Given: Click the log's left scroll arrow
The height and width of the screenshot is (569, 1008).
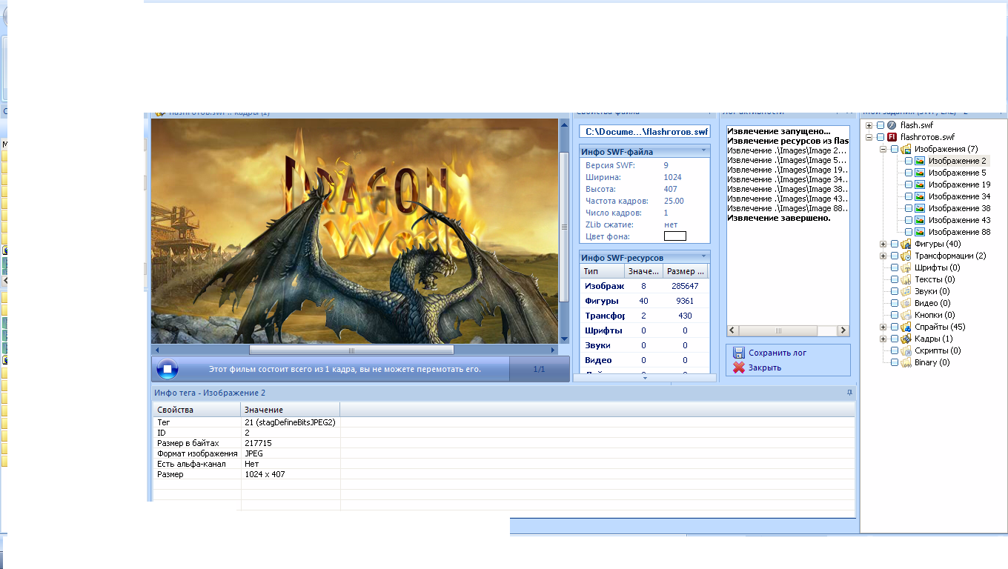Looking at the screenshot, I should point(734,330).
